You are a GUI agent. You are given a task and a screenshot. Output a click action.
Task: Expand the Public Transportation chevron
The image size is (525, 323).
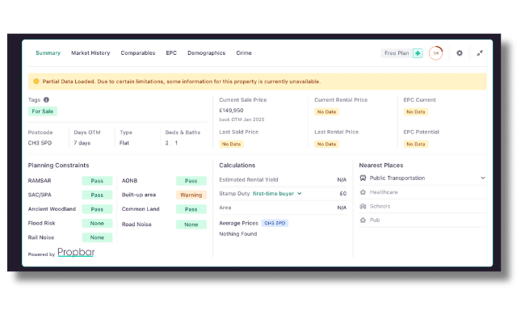(483, 178)
